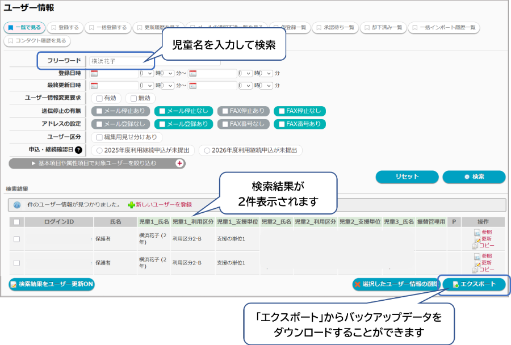Open minute dropdown for 最終更新日時 end
The width and height of the screenshot is (511, 345).
click(x=266, y=86)
